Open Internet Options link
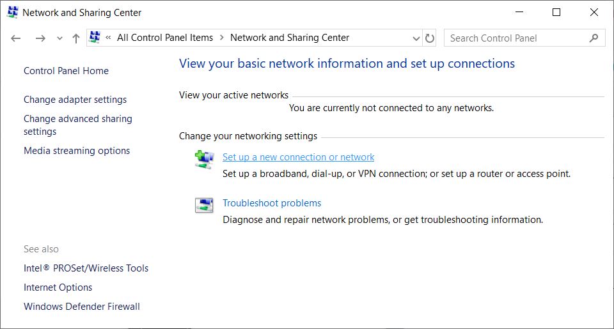 pos(58,287)
